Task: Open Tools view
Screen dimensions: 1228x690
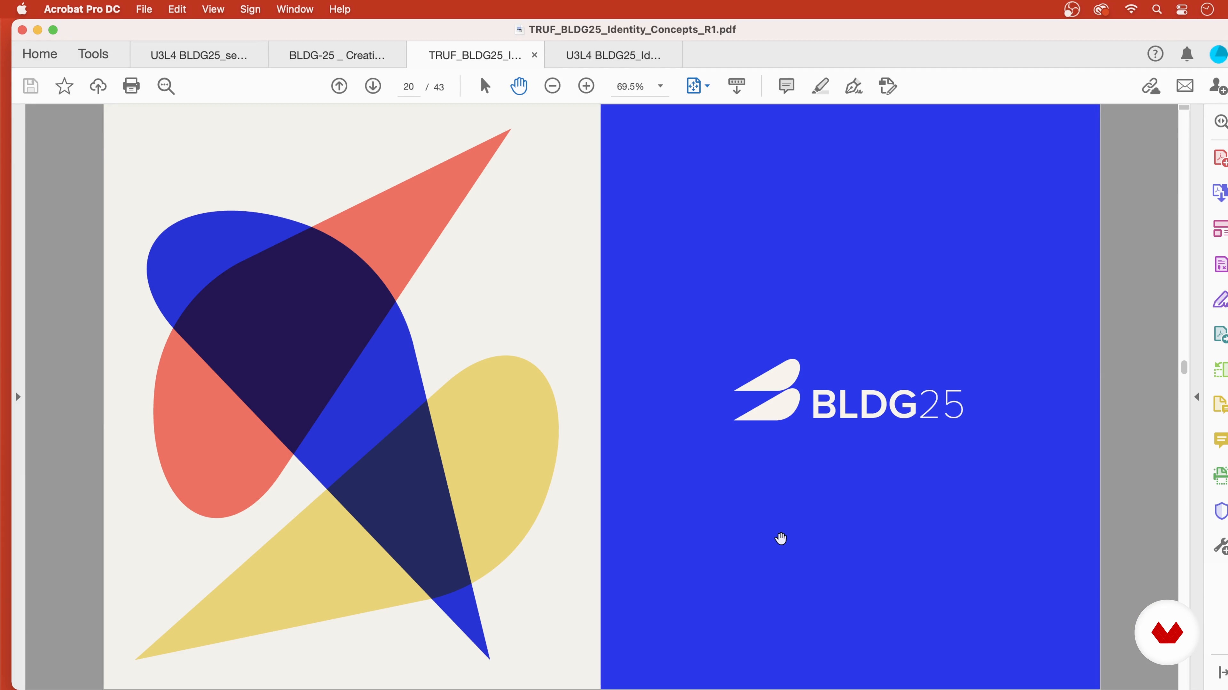Action: 93,54
